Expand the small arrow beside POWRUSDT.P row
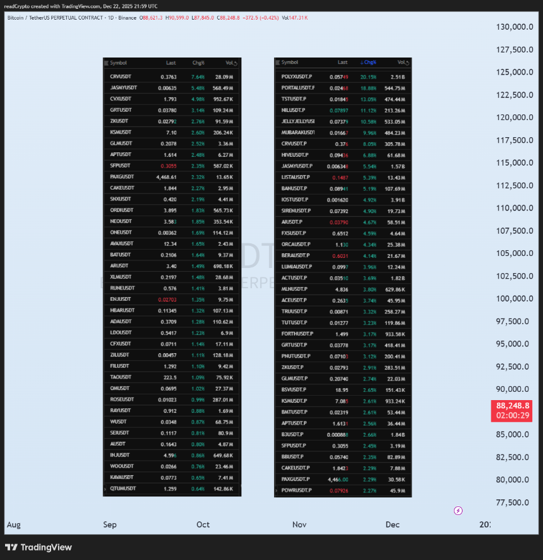Image resolution: width=543 pixels, height=560 pixels. (276, 490)
